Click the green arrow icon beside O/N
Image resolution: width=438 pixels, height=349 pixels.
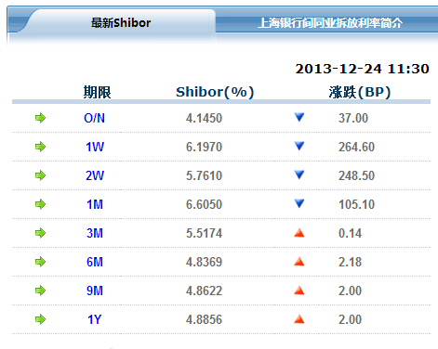tap(40, 118)
